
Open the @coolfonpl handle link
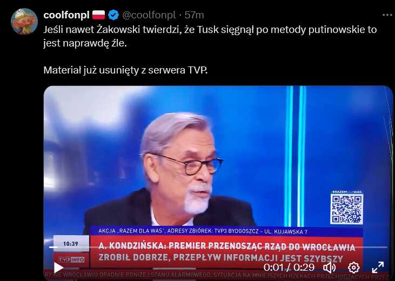(149, 15)
